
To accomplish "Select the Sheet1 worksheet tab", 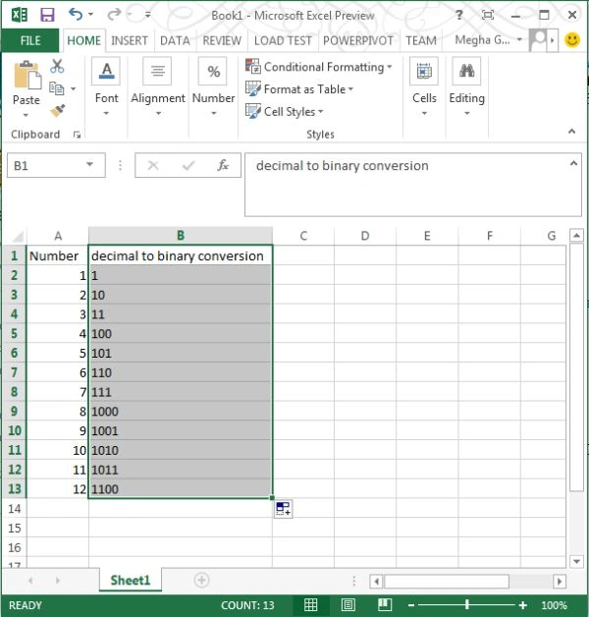I will coord(131,580).
